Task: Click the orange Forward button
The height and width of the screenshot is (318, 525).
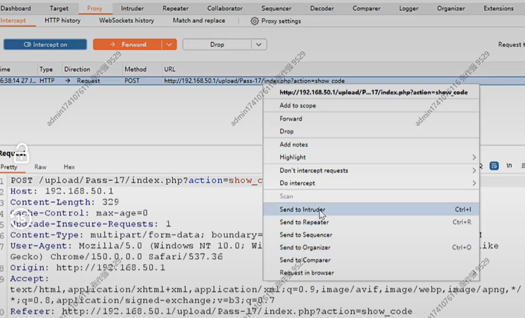Action: click(127, 44)
